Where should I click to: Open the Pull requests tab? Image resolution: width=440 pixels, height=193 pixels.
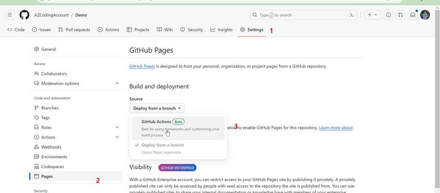(74, 29)
